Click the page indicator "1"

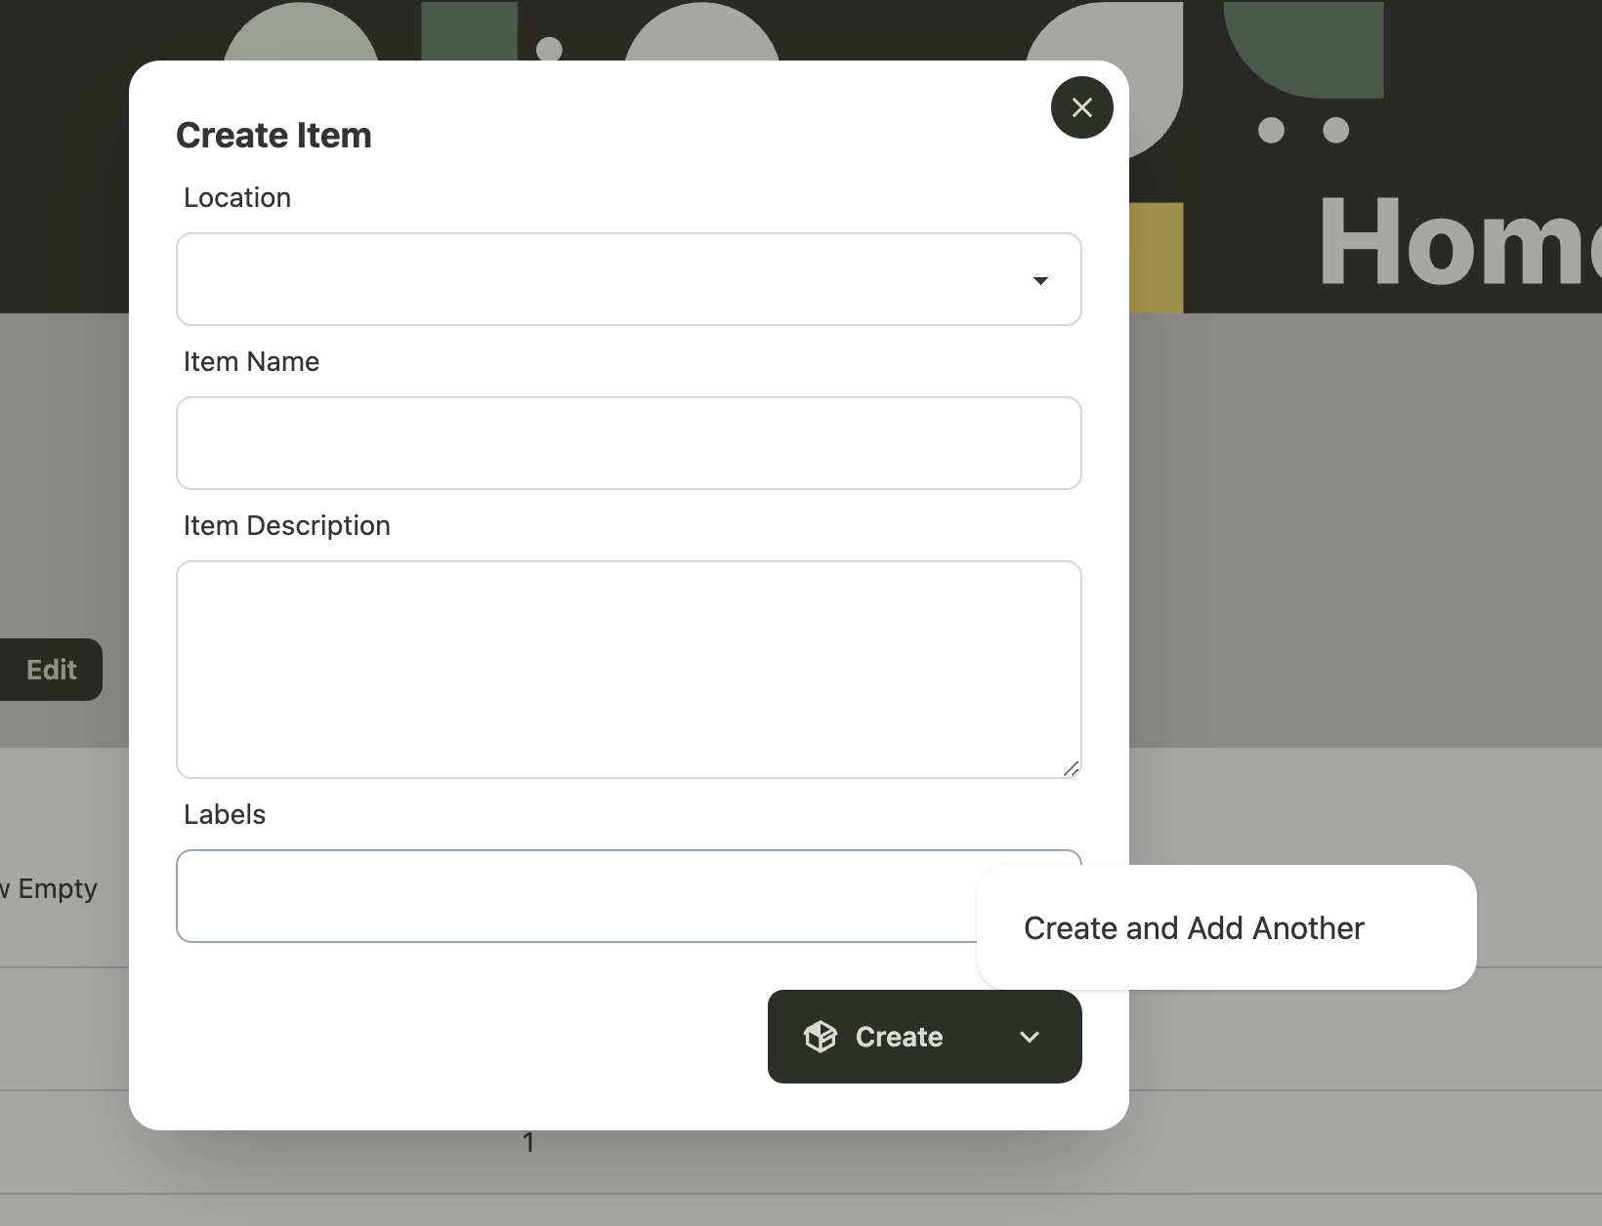click(x=528, y=1142)
